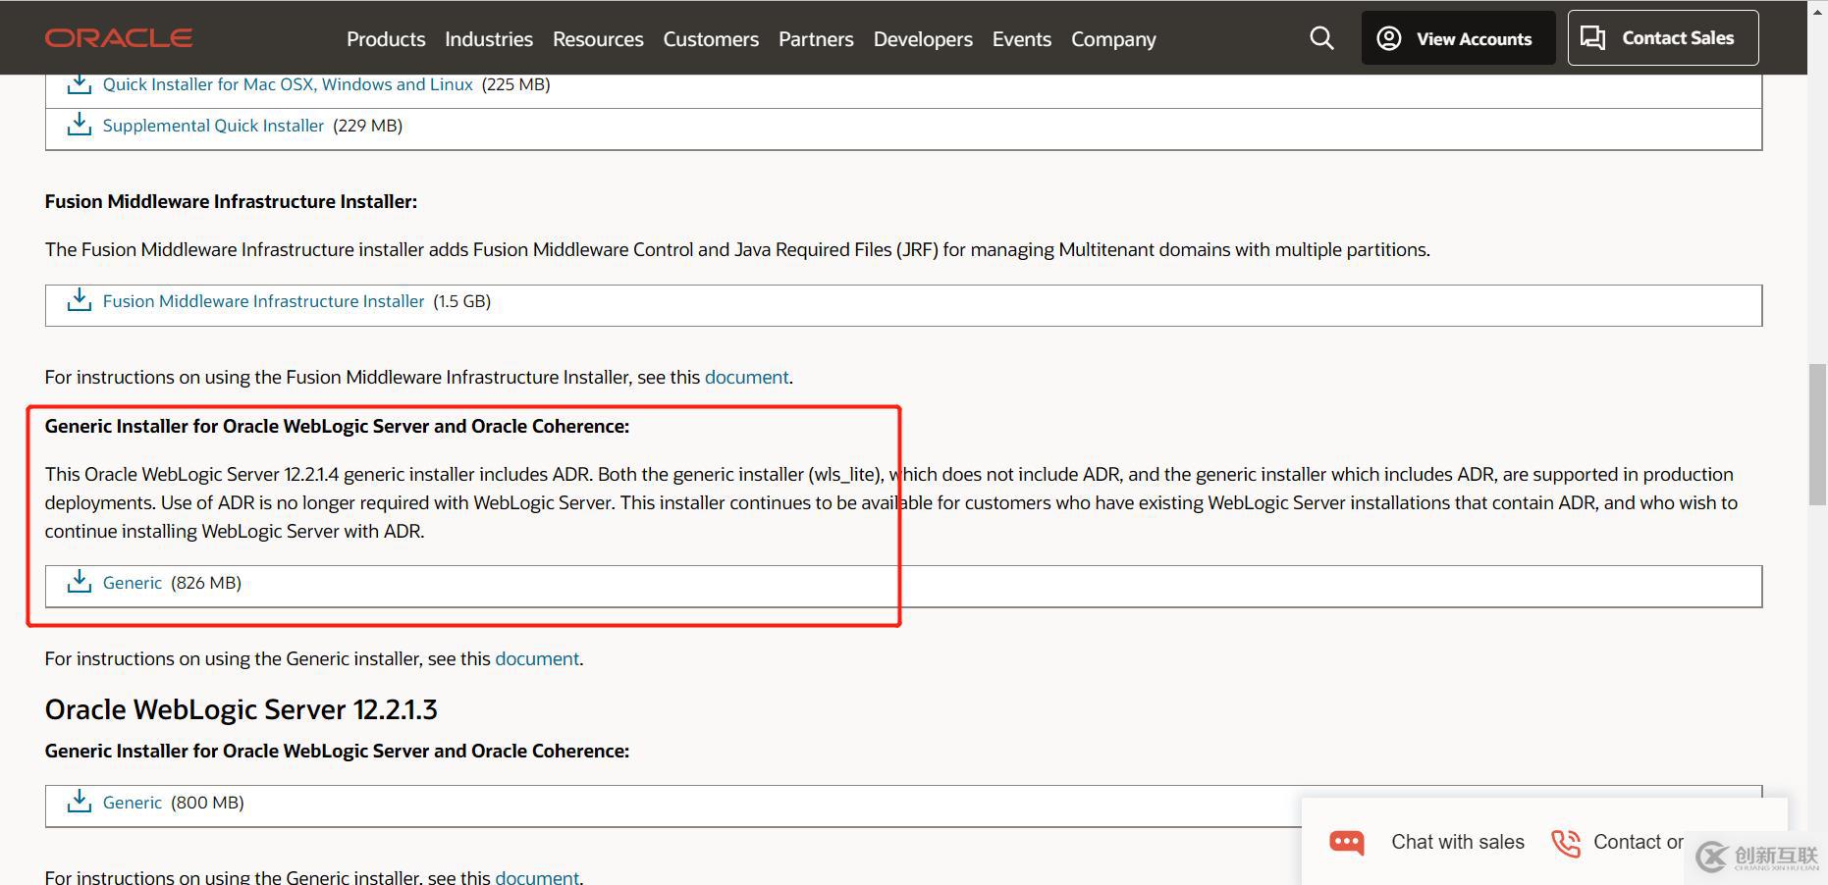Image resolution: width=1828 pixels, height=885 pixels.
Task: Click the (800 MB) size text
Action: click(x=207, y=803)
